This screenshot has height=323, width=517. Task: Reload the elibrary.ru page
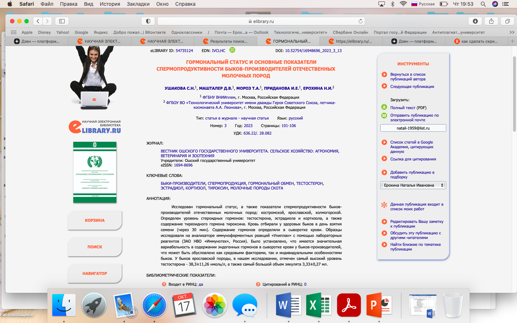[360, 21]
